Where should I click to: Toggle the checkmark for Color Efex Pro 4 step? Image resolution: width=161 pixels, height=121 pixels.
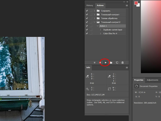87,34
